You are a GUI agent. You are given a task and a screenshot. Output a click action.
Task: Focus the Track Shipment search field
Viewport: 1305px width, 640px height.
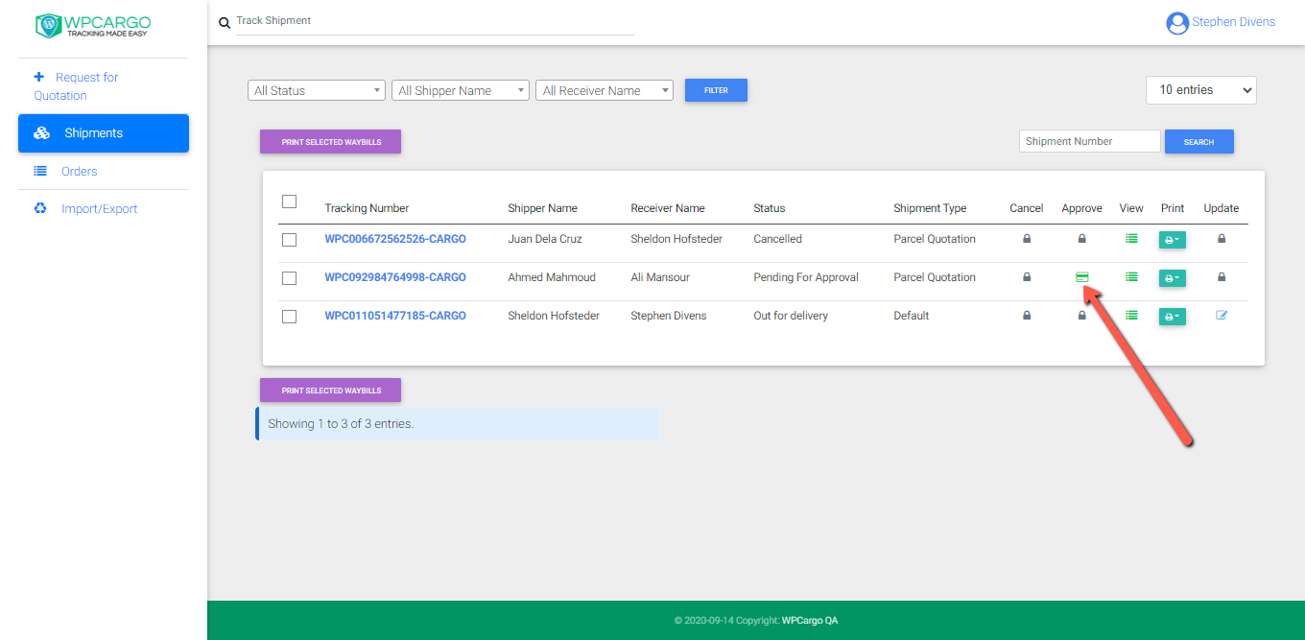click(435, 21)
